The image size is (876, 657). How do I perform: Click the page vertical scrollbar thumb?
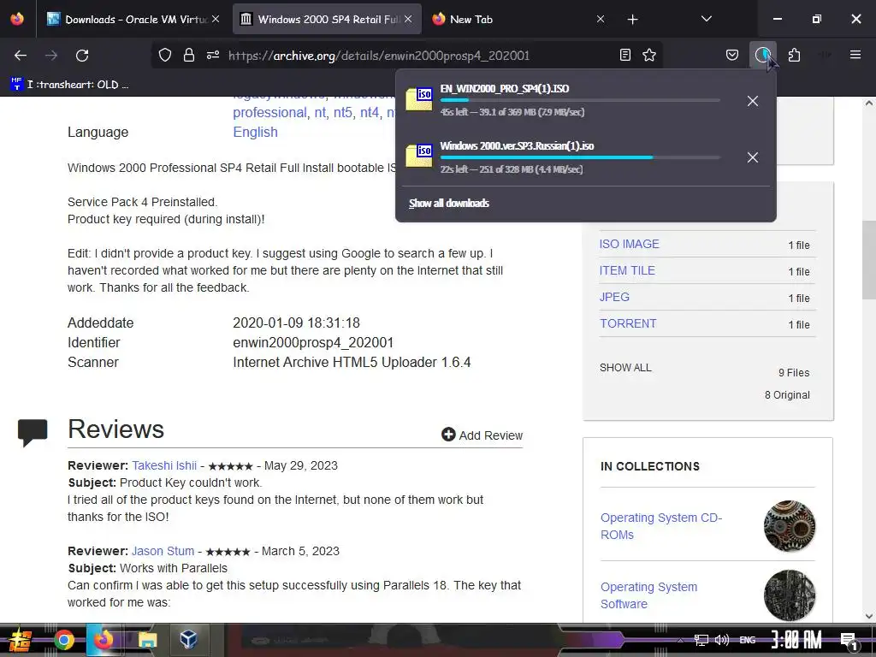869,260
